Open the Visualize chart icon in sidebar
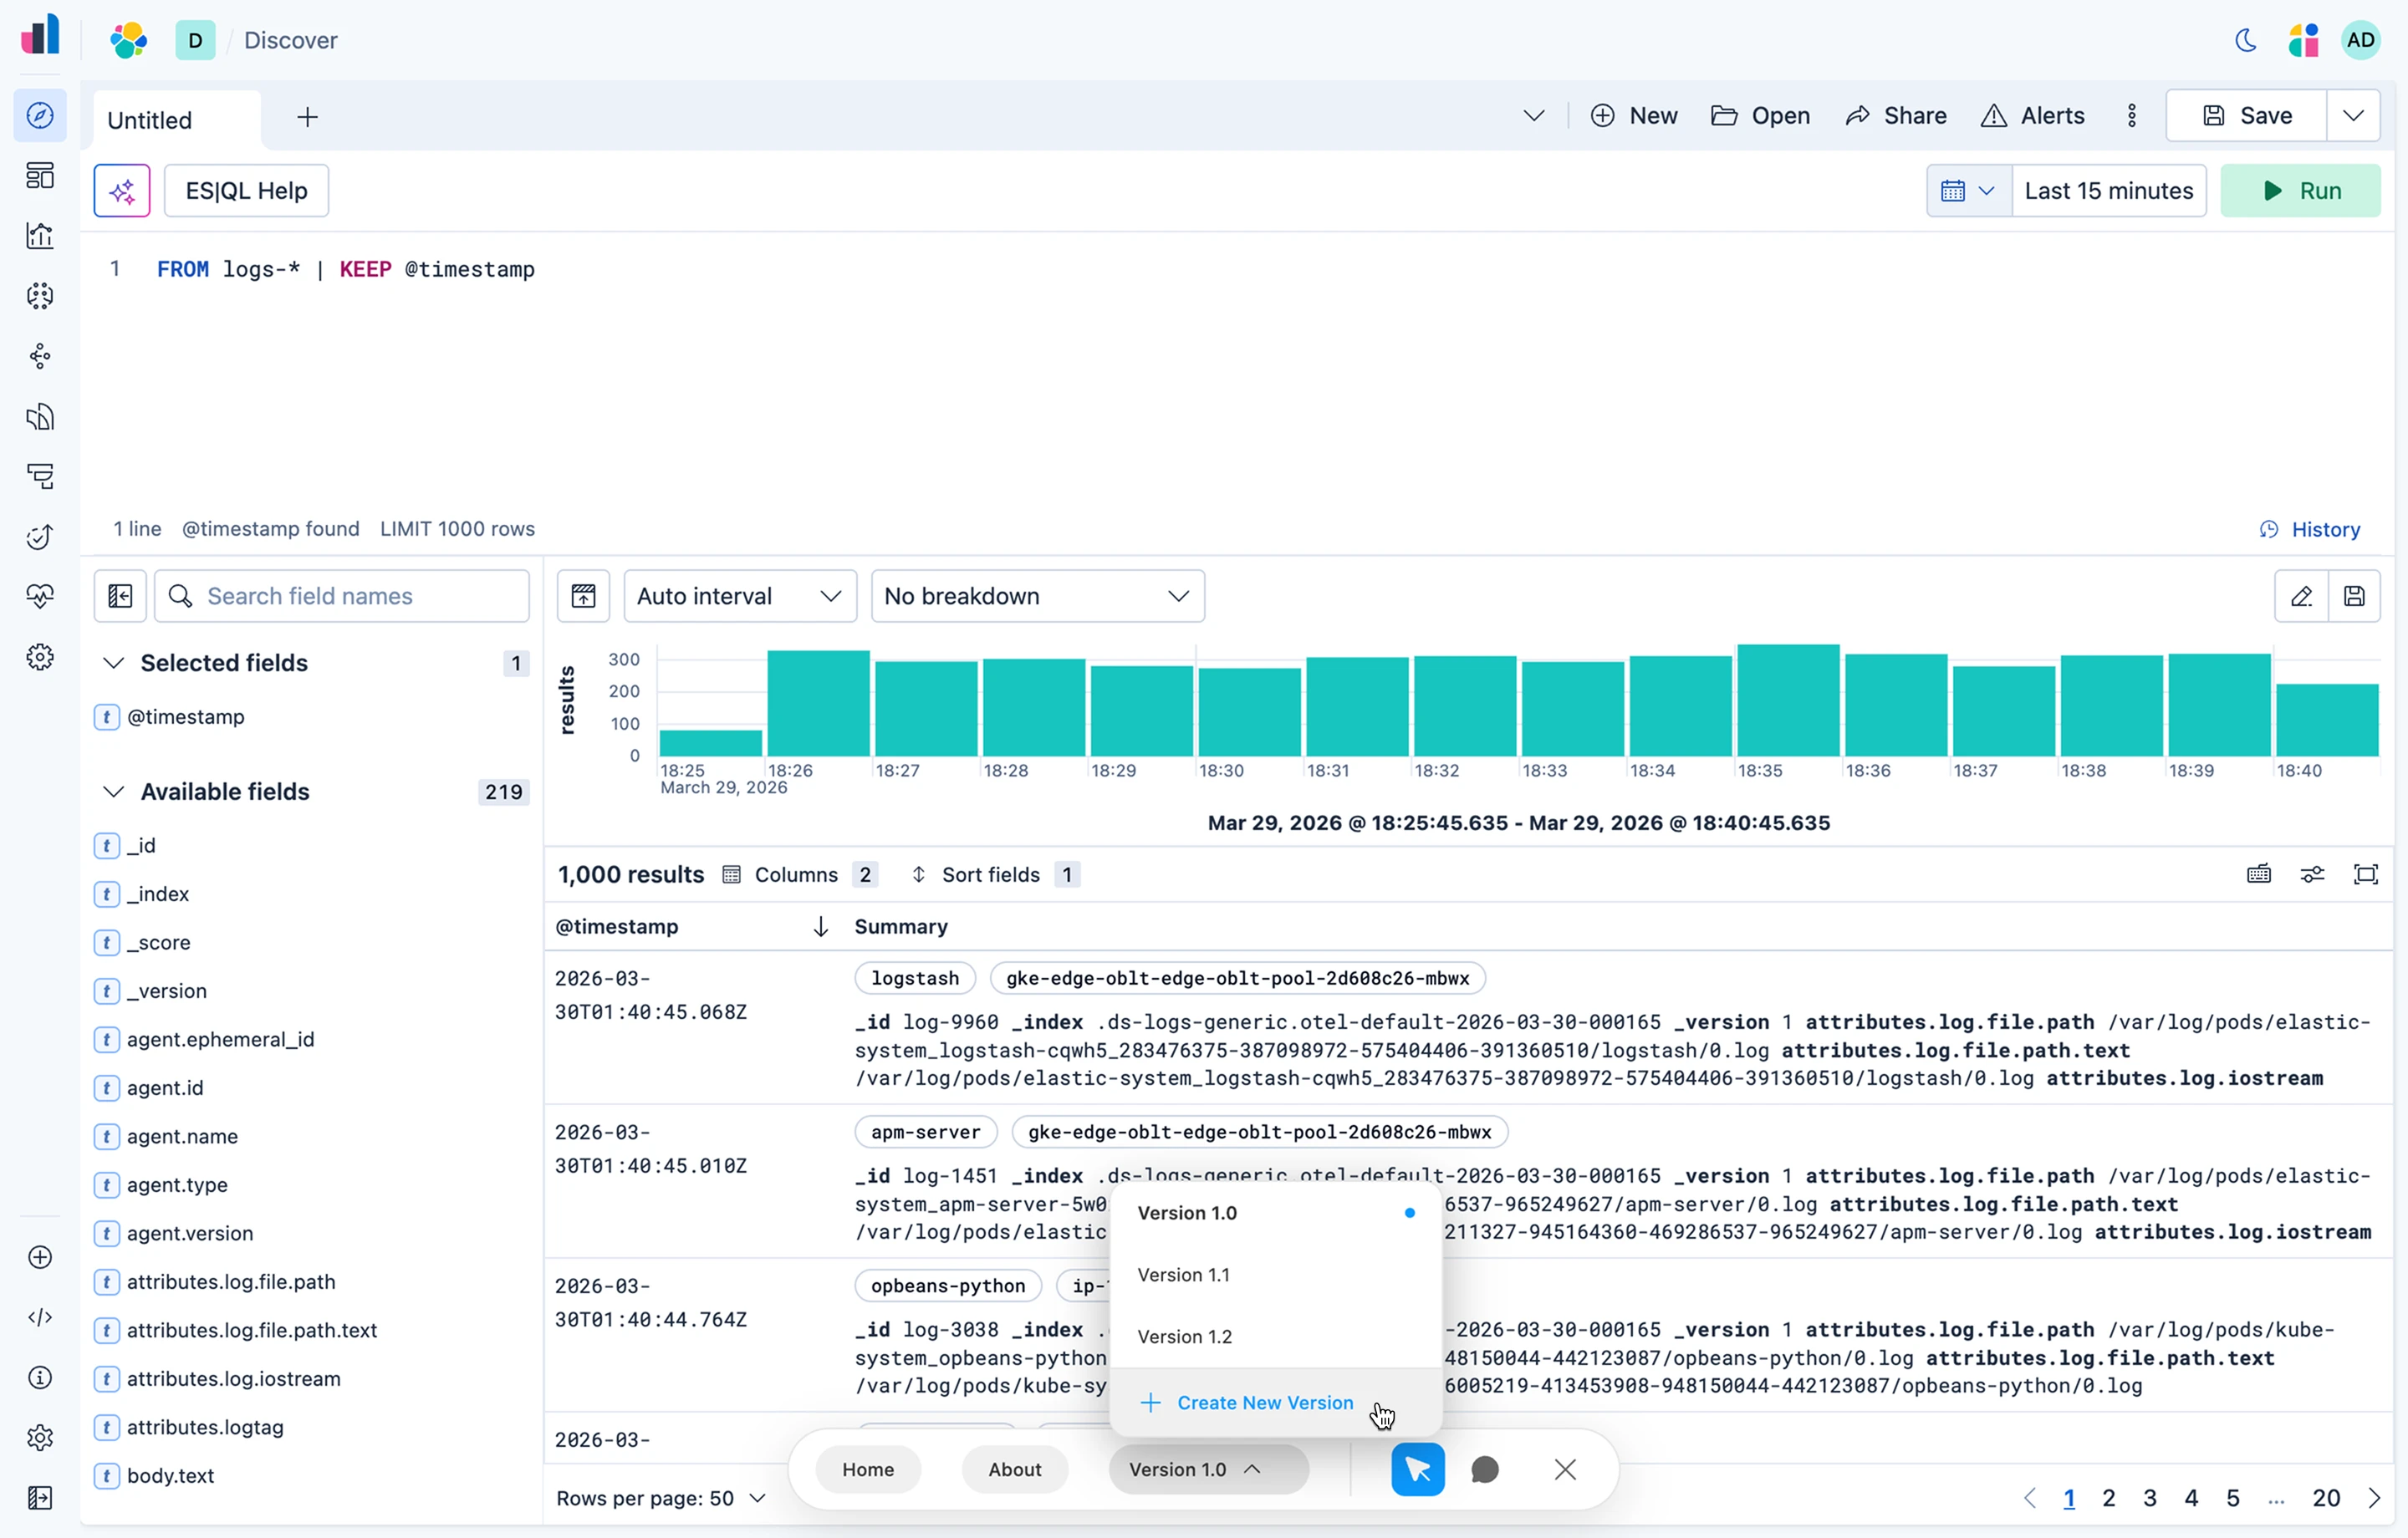Screen dimensions: 2408x1538 click(x=40, y=236)
